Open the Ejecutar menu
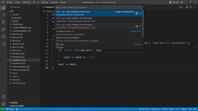 (45, 2)
